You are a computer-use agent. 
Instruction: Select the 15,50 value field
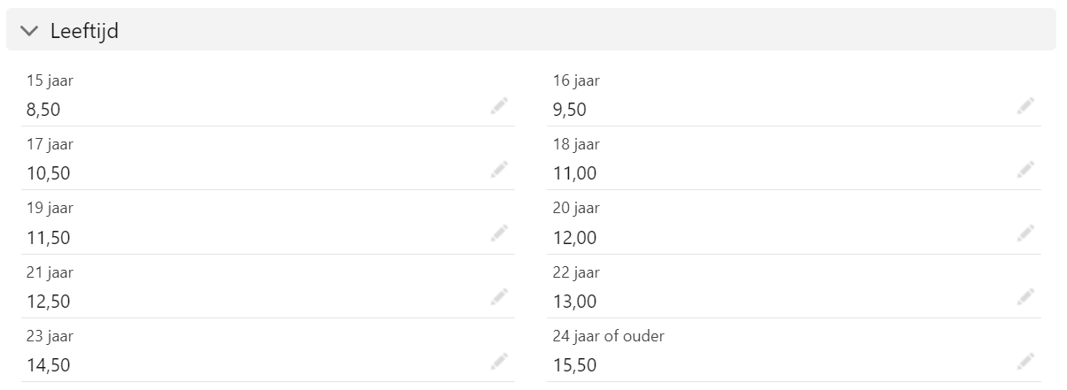click(x=575, y=365)
